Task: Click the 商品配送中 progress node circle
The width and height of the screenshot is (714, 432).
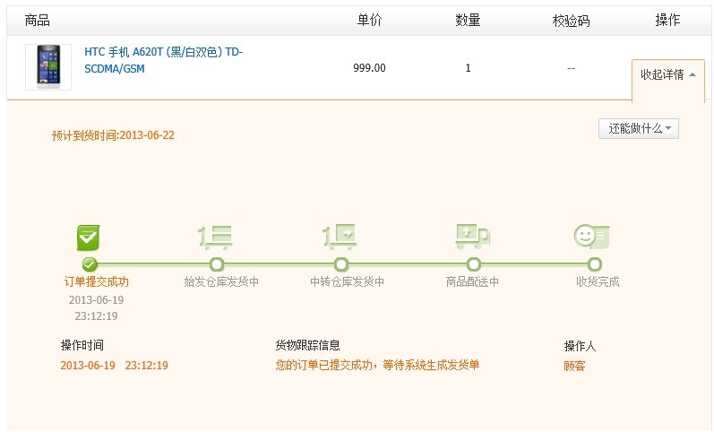Action: coord(474,264)
